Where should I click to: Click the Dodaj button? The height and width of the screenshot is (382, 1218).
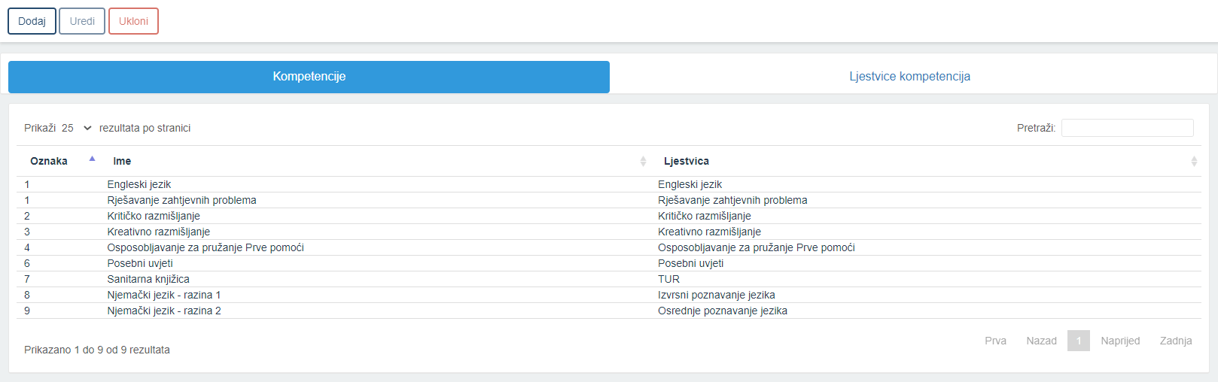32,21
